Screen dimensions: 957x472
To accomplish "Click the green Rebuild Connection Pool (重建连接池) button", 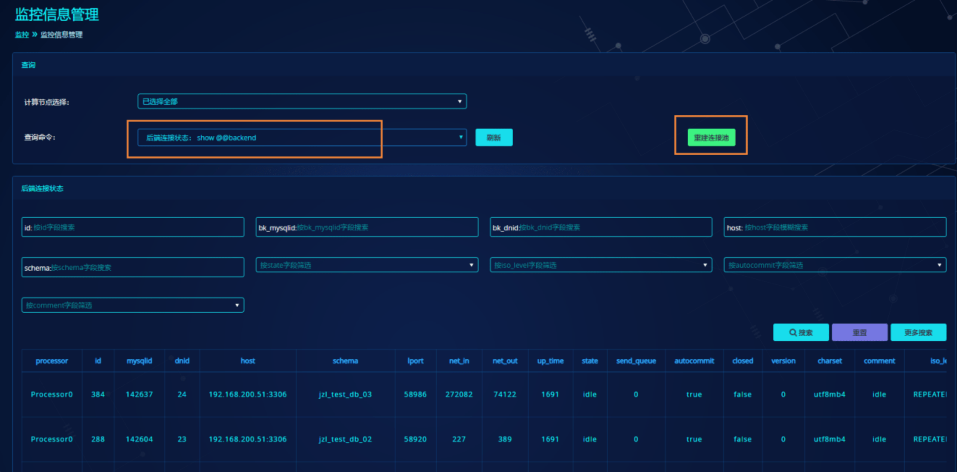I will point(711,137).
